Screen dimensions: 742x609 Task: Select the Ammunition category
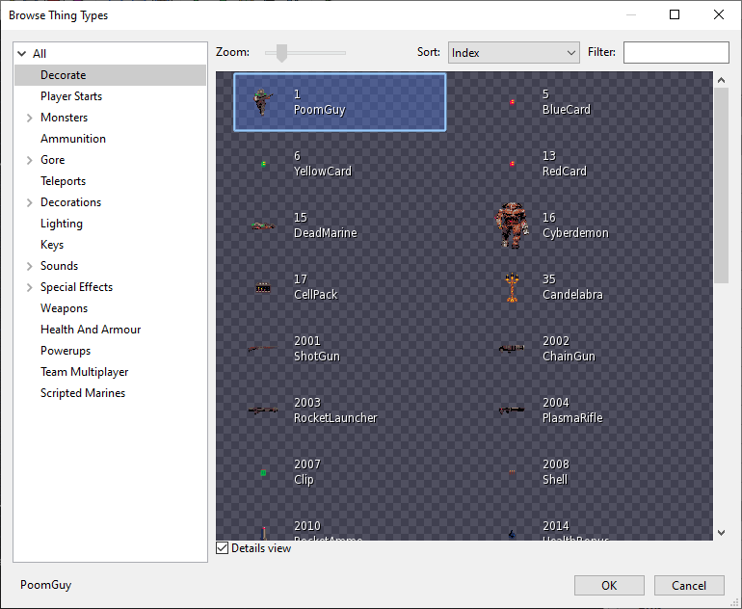[73, 139]
